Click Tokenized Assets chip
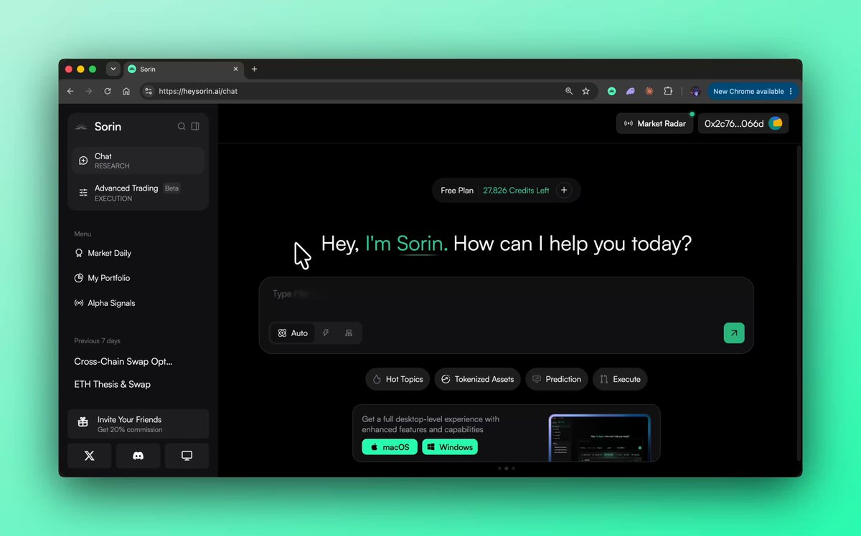This screenshot has height=536, width=861. point(477,379)
